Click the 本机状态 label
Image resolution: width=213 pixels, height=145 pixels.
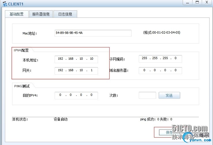coord(20,119)
